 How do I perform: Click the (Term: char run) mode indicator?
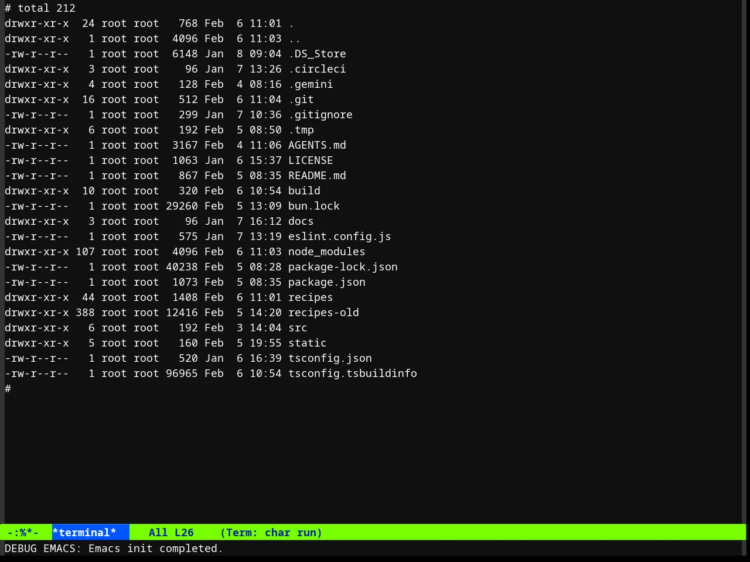tap(271, 533)
